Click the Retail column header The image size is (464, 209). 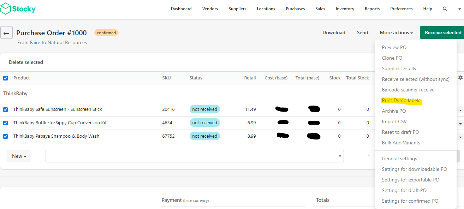[250, 78]
